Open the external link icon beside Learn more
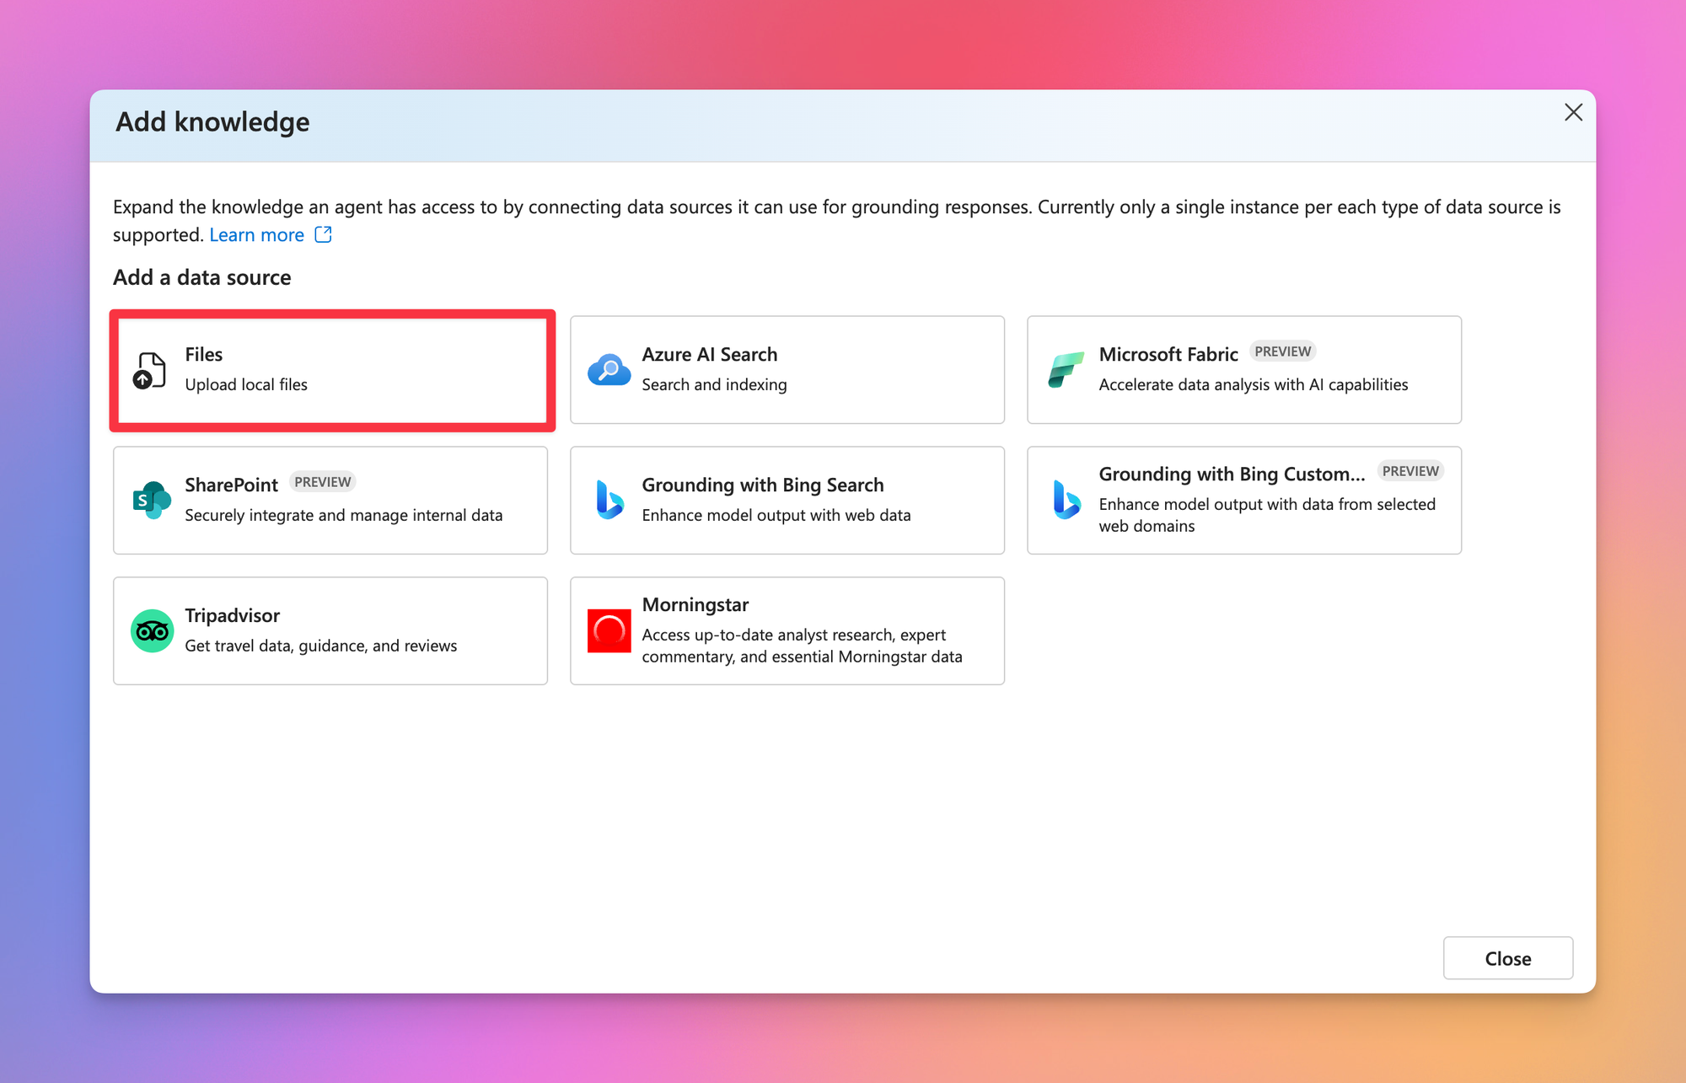Screen dimensions: 1686x1083 [x=323, y=234]
